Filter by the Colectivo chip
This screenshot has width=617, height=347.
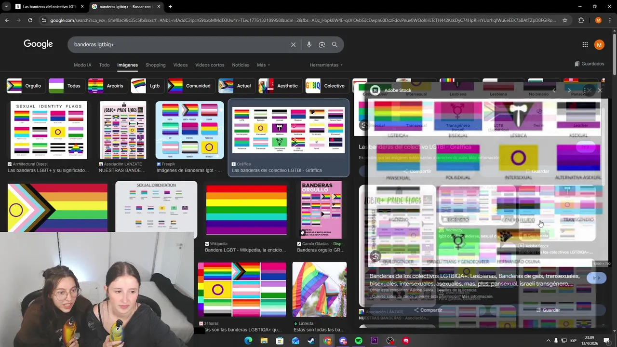(x=327, y=86)
